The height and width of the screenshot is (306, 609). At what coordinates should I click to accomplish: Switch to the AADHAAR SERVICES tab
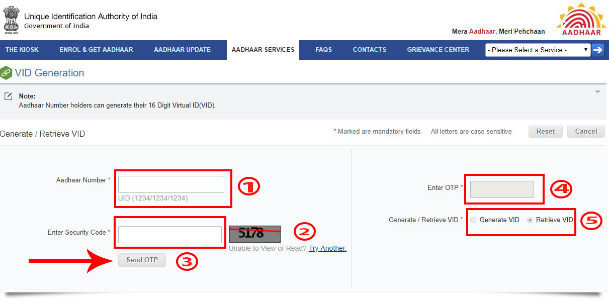[x=263, y=50]
